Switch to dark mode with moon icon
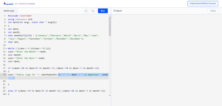This screenshot has height=106, width=222. click(x=93, y=11)
